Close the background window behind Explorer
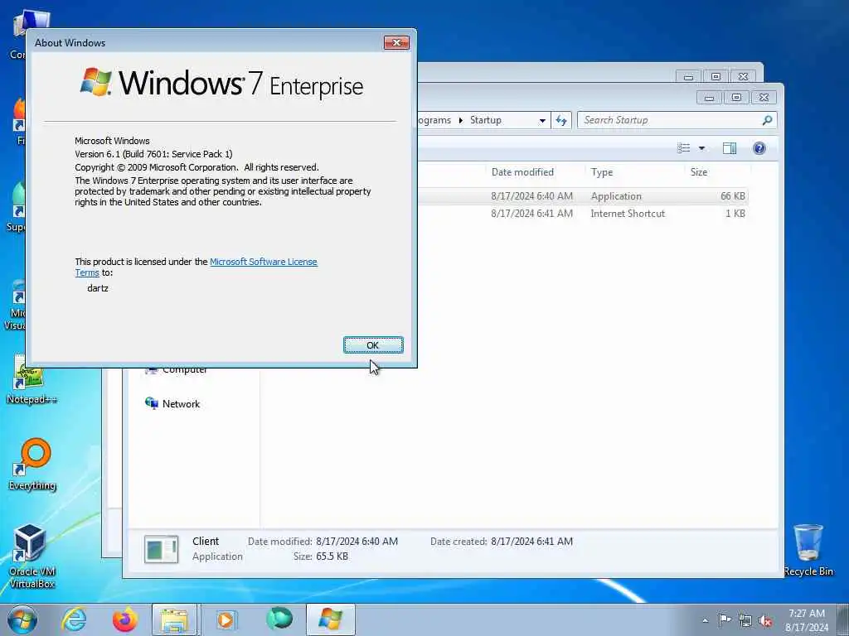Image resolution: width=849 pixels, height=636 pixels. (744, 77)
